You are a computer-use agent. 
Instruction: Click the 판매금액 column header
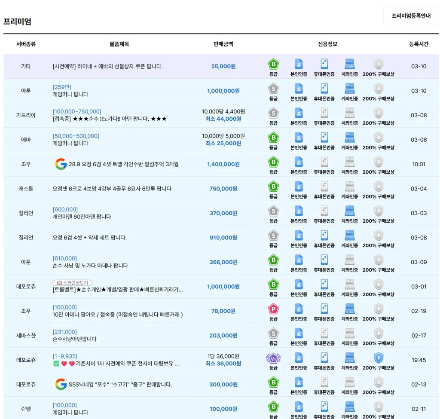[223, 44]
